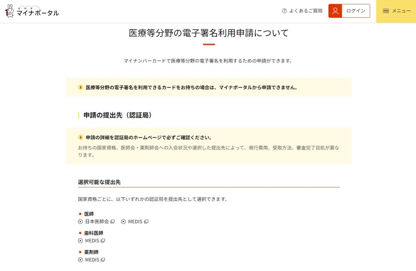Click external-link icon next to 日本医師会
This screenshot has height=271, width=416.
coord(113,222)
